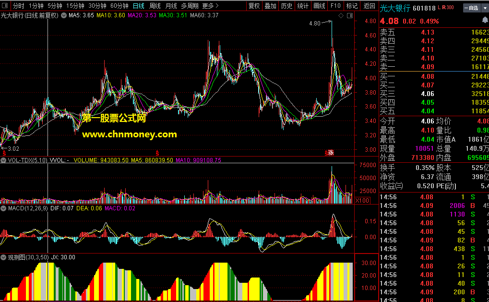Switch to 30分钟 period

[x=97, y=6]
